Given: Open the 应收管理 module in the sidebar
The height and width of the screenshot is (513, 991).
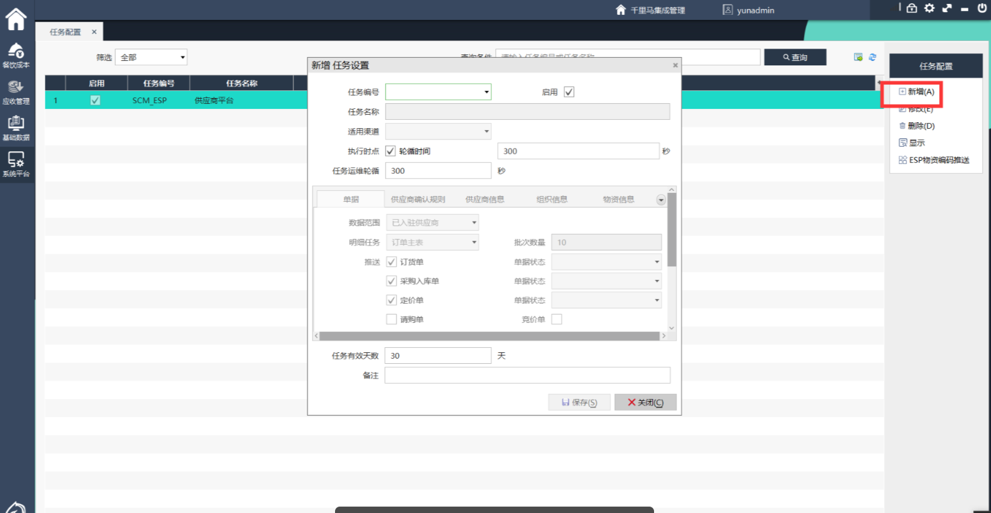Looking at the screenshot, I should [16, 92].
